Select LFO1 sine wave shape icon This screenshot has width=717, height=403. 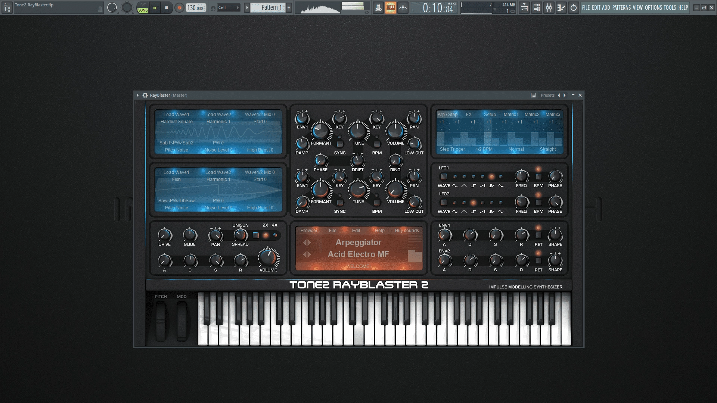pyautogui.click(x=455, y=185)
